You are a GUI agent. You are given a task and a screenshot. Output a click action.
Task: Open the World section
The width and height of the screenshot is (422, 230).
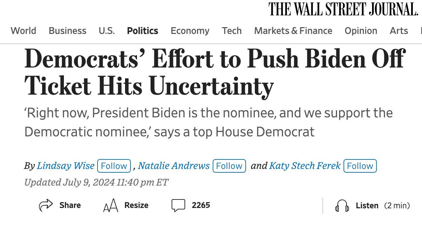(23, 31)
